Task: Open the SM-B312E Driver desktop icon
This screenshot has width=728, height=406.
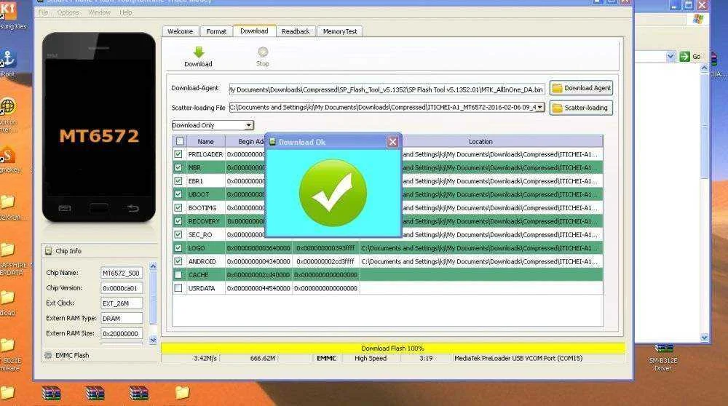Action: 663,358
